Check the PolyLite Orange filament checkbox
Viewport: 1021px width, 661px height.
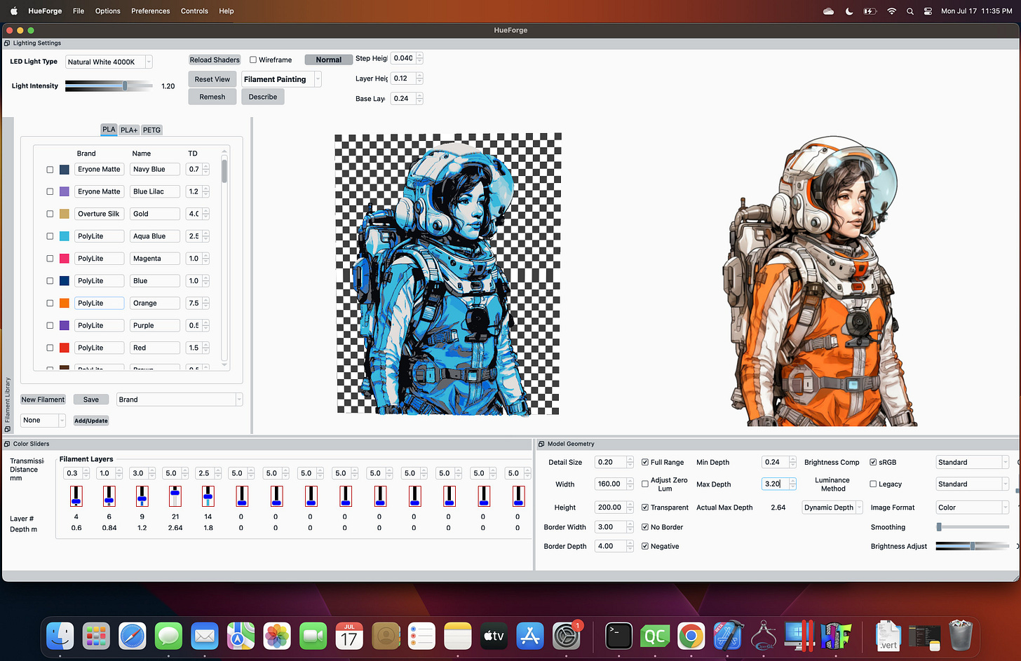point(50,304)
